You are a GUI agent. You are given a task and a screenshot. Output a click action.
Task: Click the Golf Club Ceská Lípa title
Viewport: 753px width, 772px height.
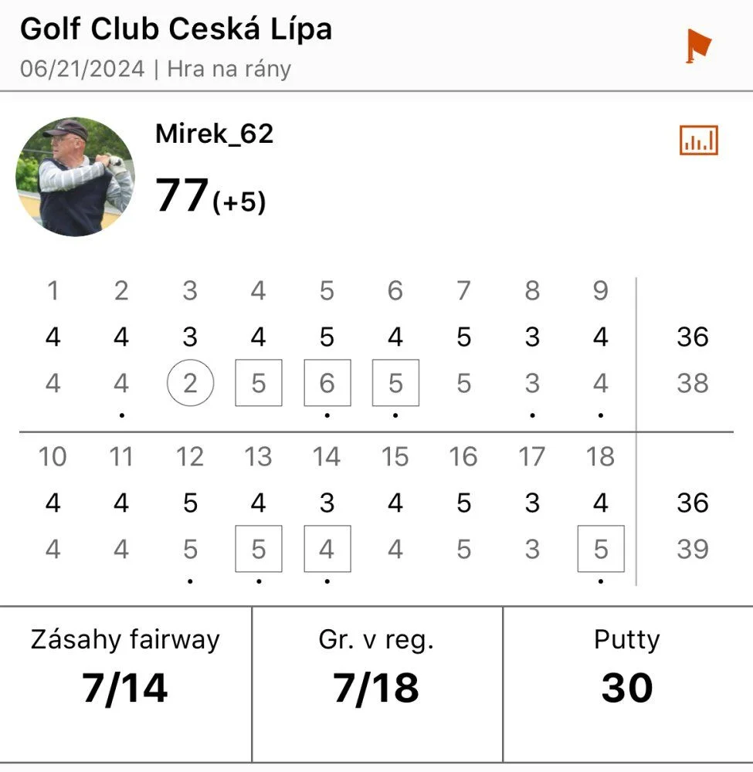pos(176,29)
